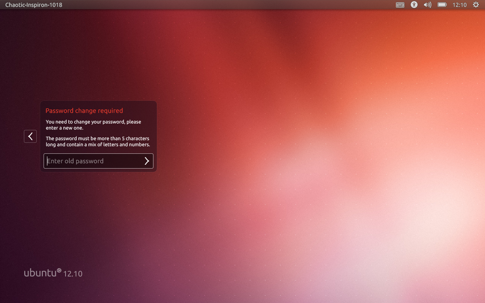Click empty space in the top panel
Screen dimensions: 485x303
[227, 5]
